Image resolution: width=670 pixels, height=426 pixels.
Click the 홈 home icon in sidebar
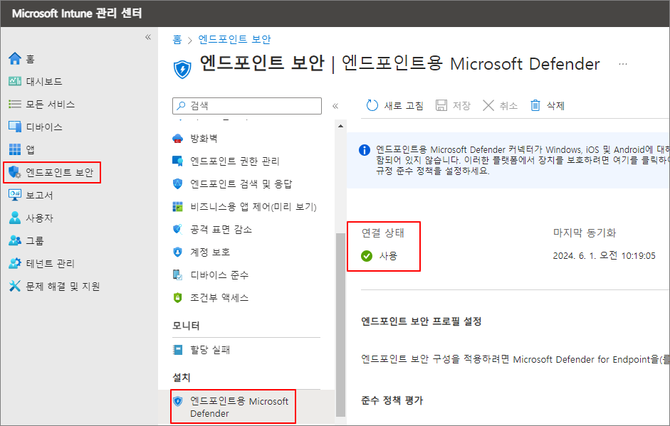point(15,58)
